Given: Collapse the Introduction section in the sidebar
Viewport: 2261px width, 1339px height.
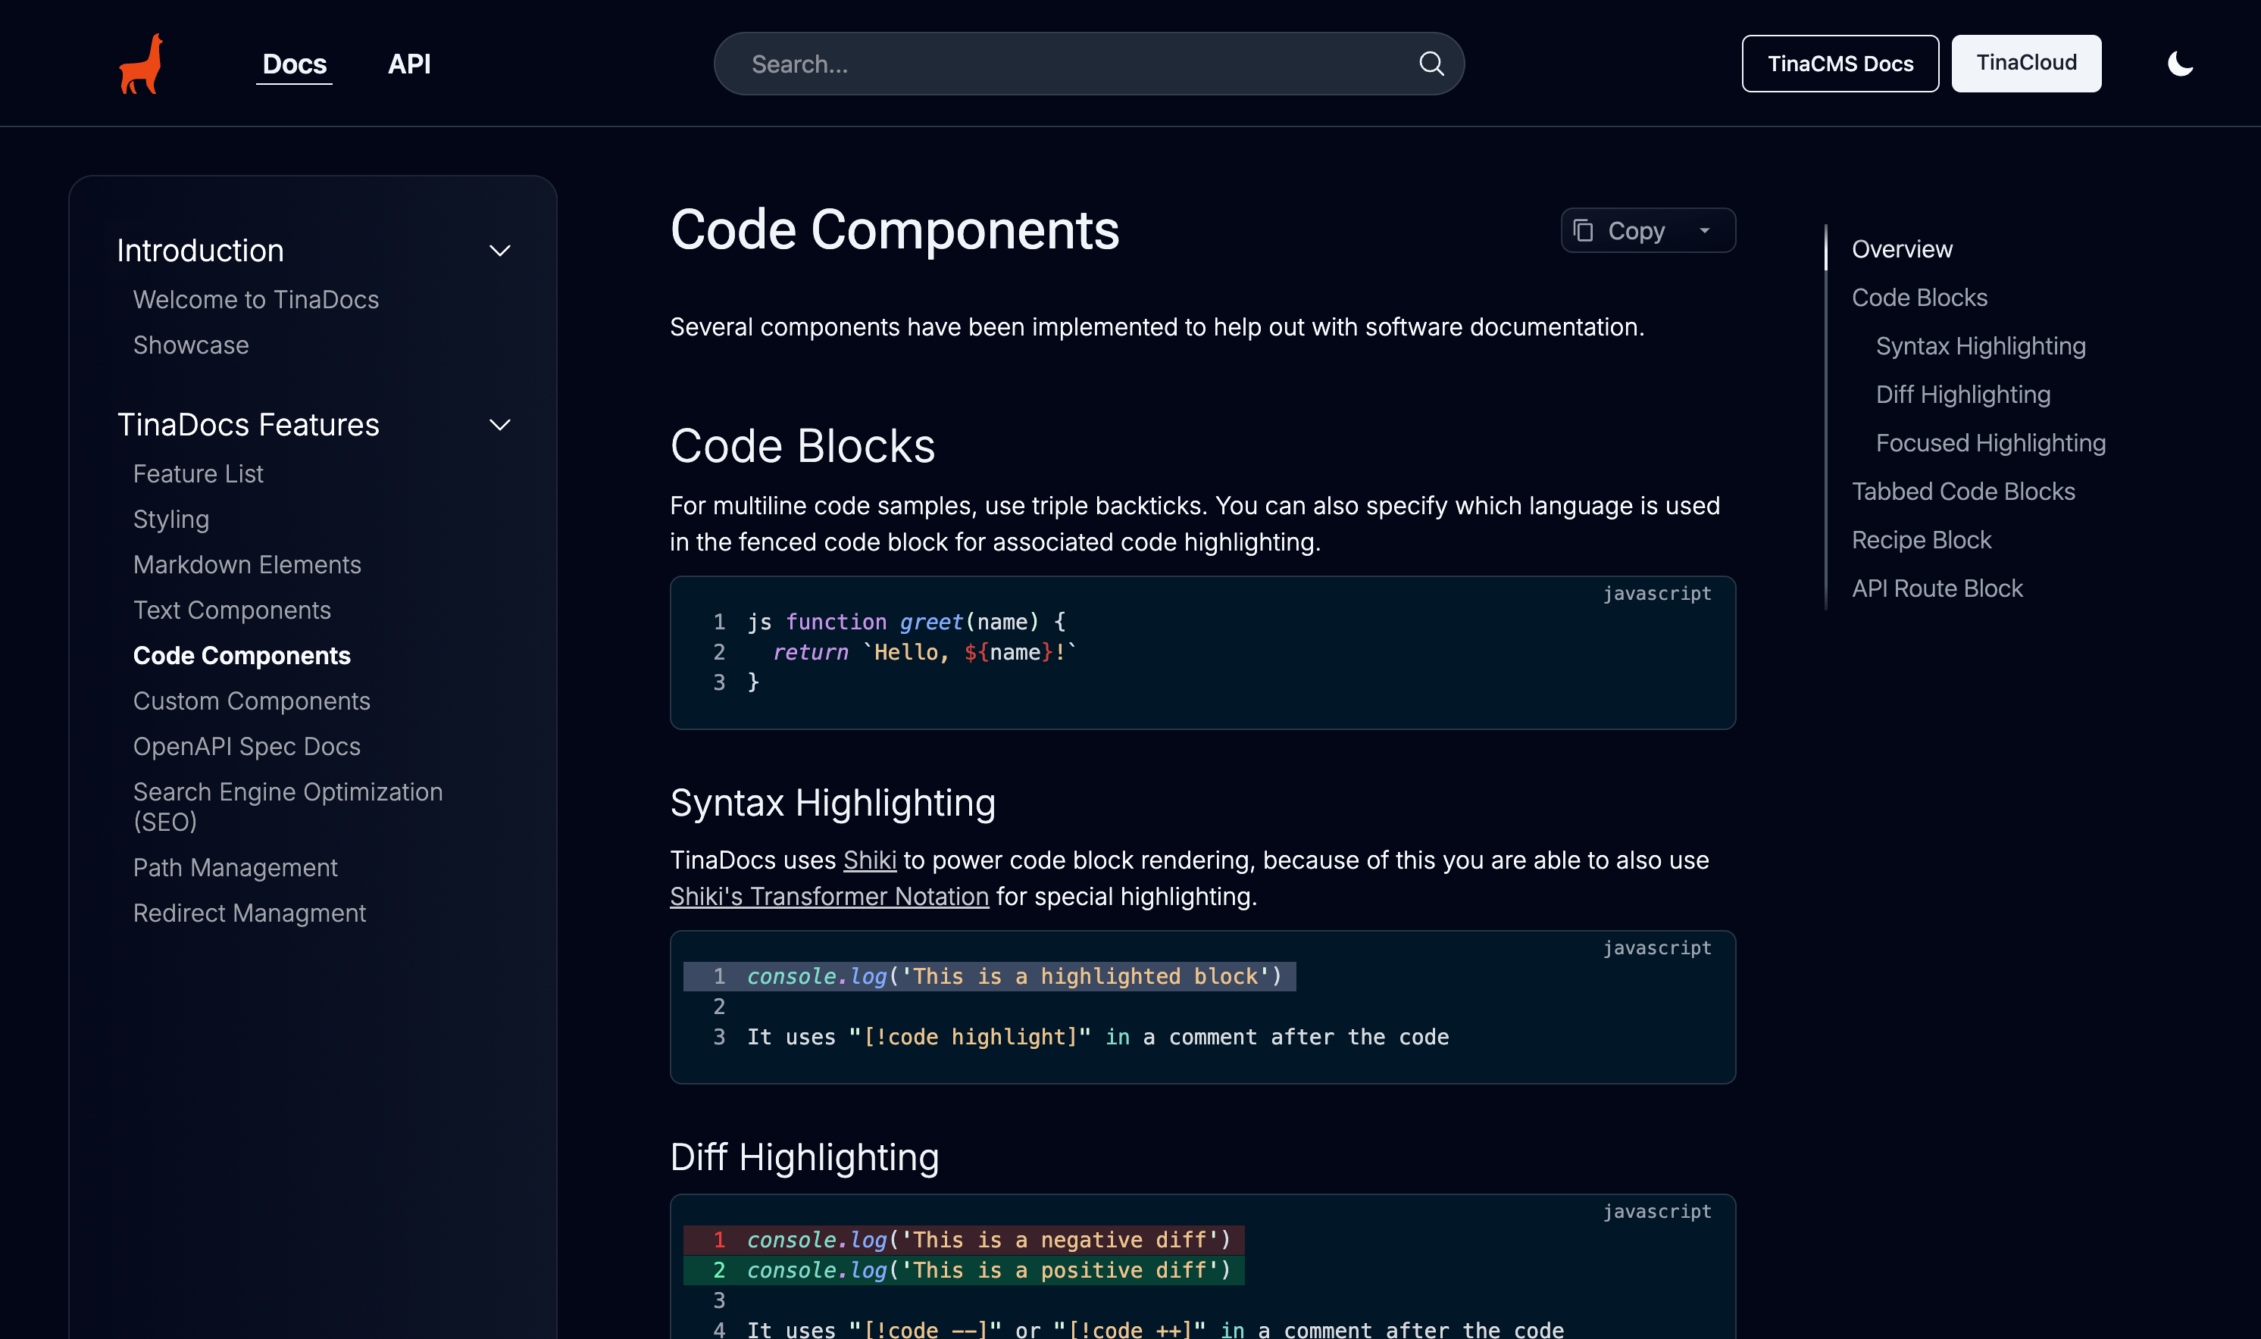Looking at the screenshot, I should (500, 250).
